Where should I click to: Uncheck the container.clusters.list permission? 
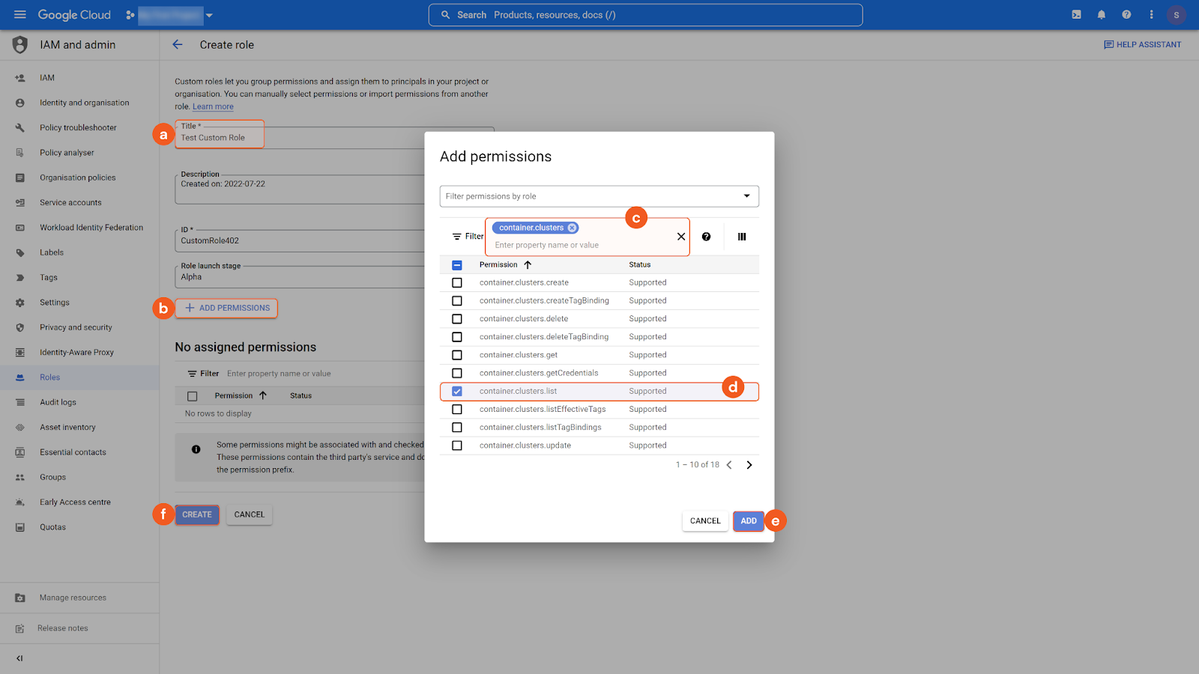pos(457,392)
